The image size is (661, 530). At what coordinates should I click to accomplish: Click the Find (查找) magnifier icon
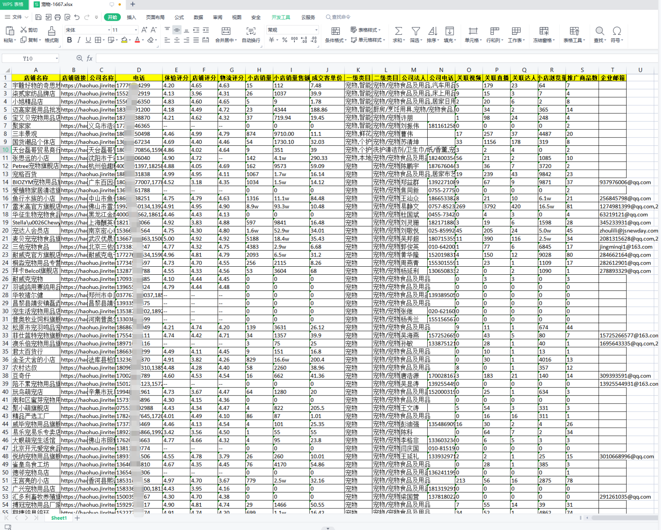[x=599, y=31]
